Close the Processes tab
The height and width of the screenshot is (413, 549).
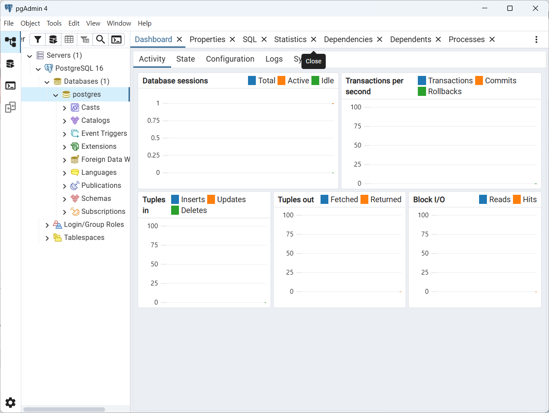point(492,39)
